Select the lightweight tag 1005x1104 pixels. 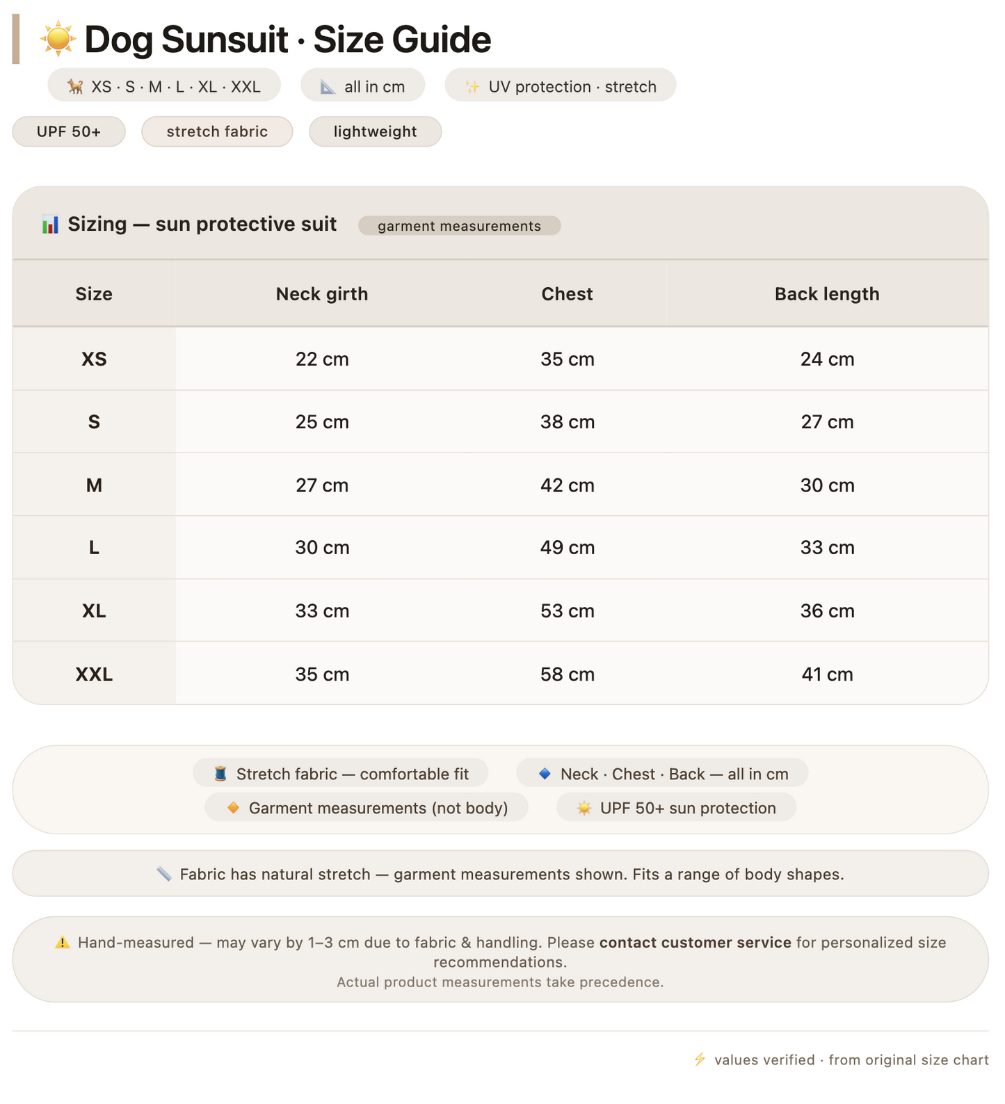[375, 131]
